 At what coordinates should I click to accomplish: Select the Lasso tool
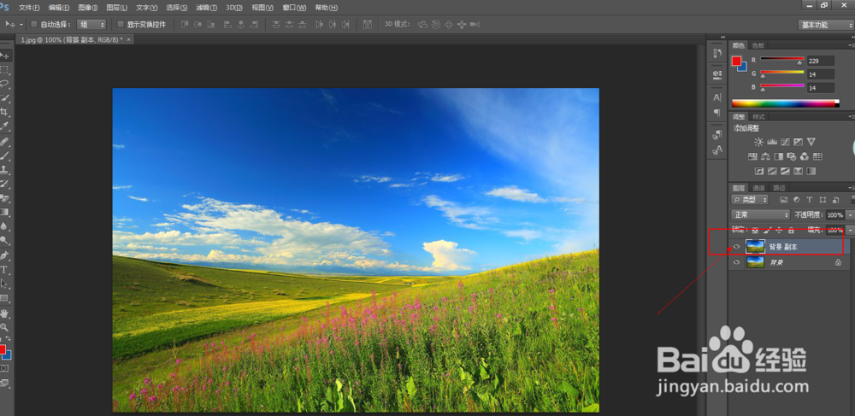[4, 84]
